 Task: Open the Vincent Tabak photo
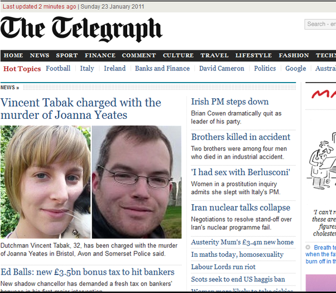coord(137,182)
